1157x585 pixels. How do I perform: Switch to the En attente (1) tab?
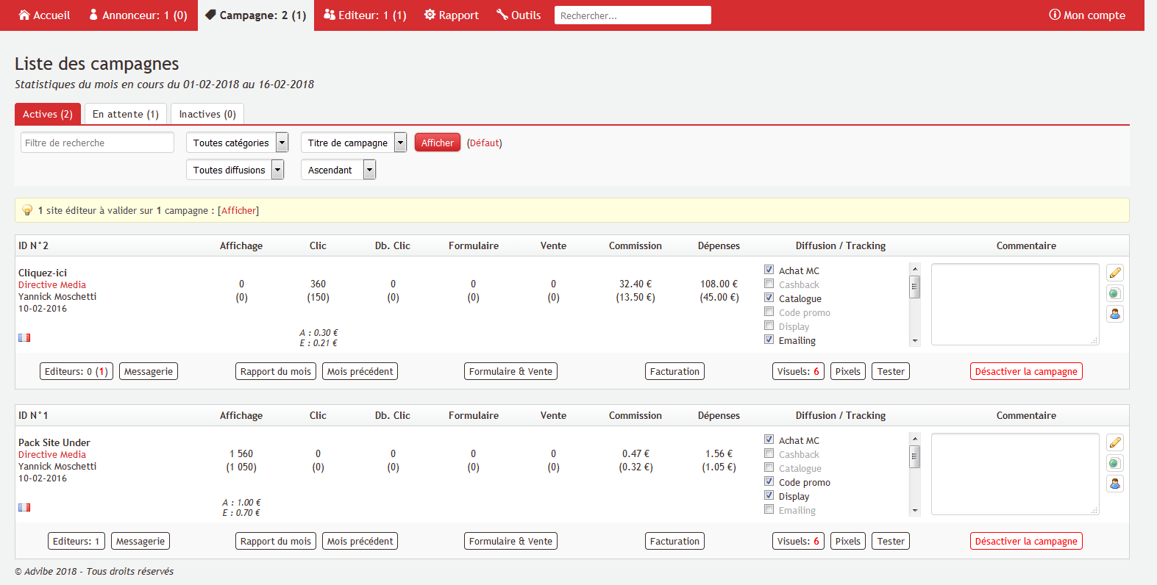(x=126, y=114)
